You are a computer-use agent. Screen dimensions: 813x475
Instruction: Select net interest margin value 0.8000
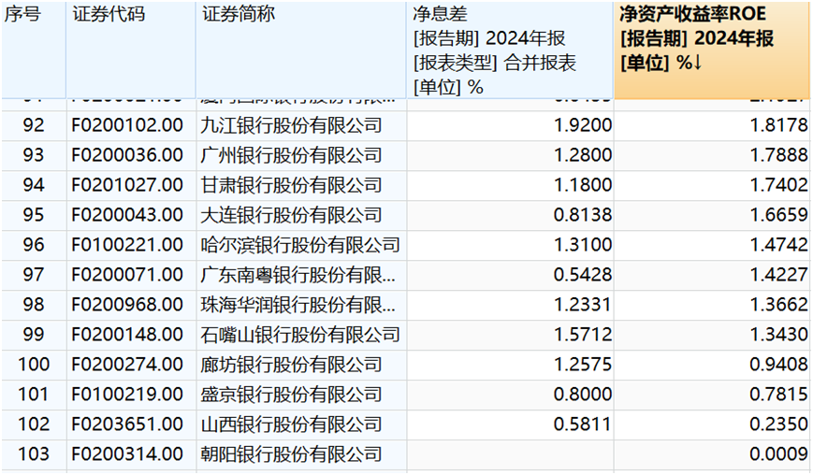click(x=583, y=395)
